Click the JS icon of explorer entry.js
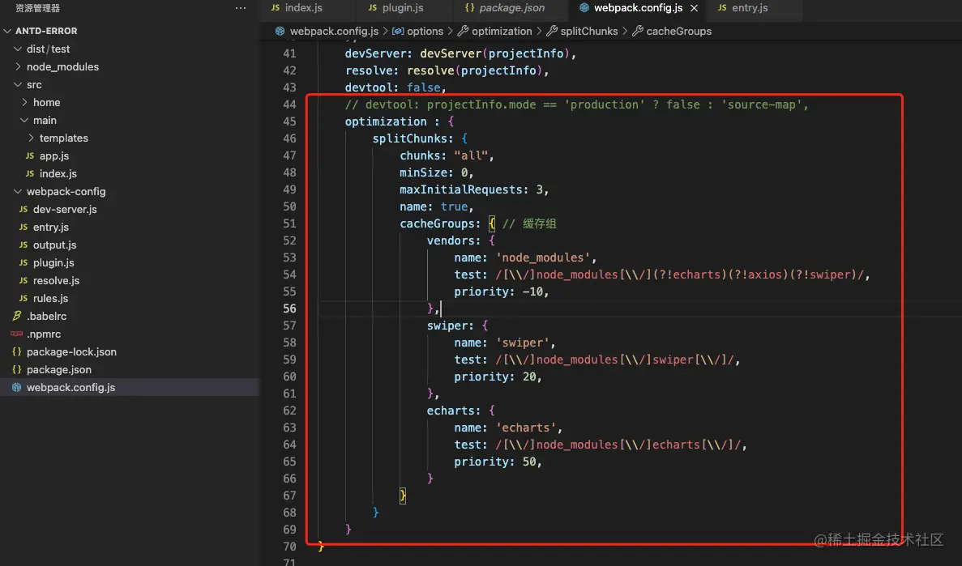 24,227
